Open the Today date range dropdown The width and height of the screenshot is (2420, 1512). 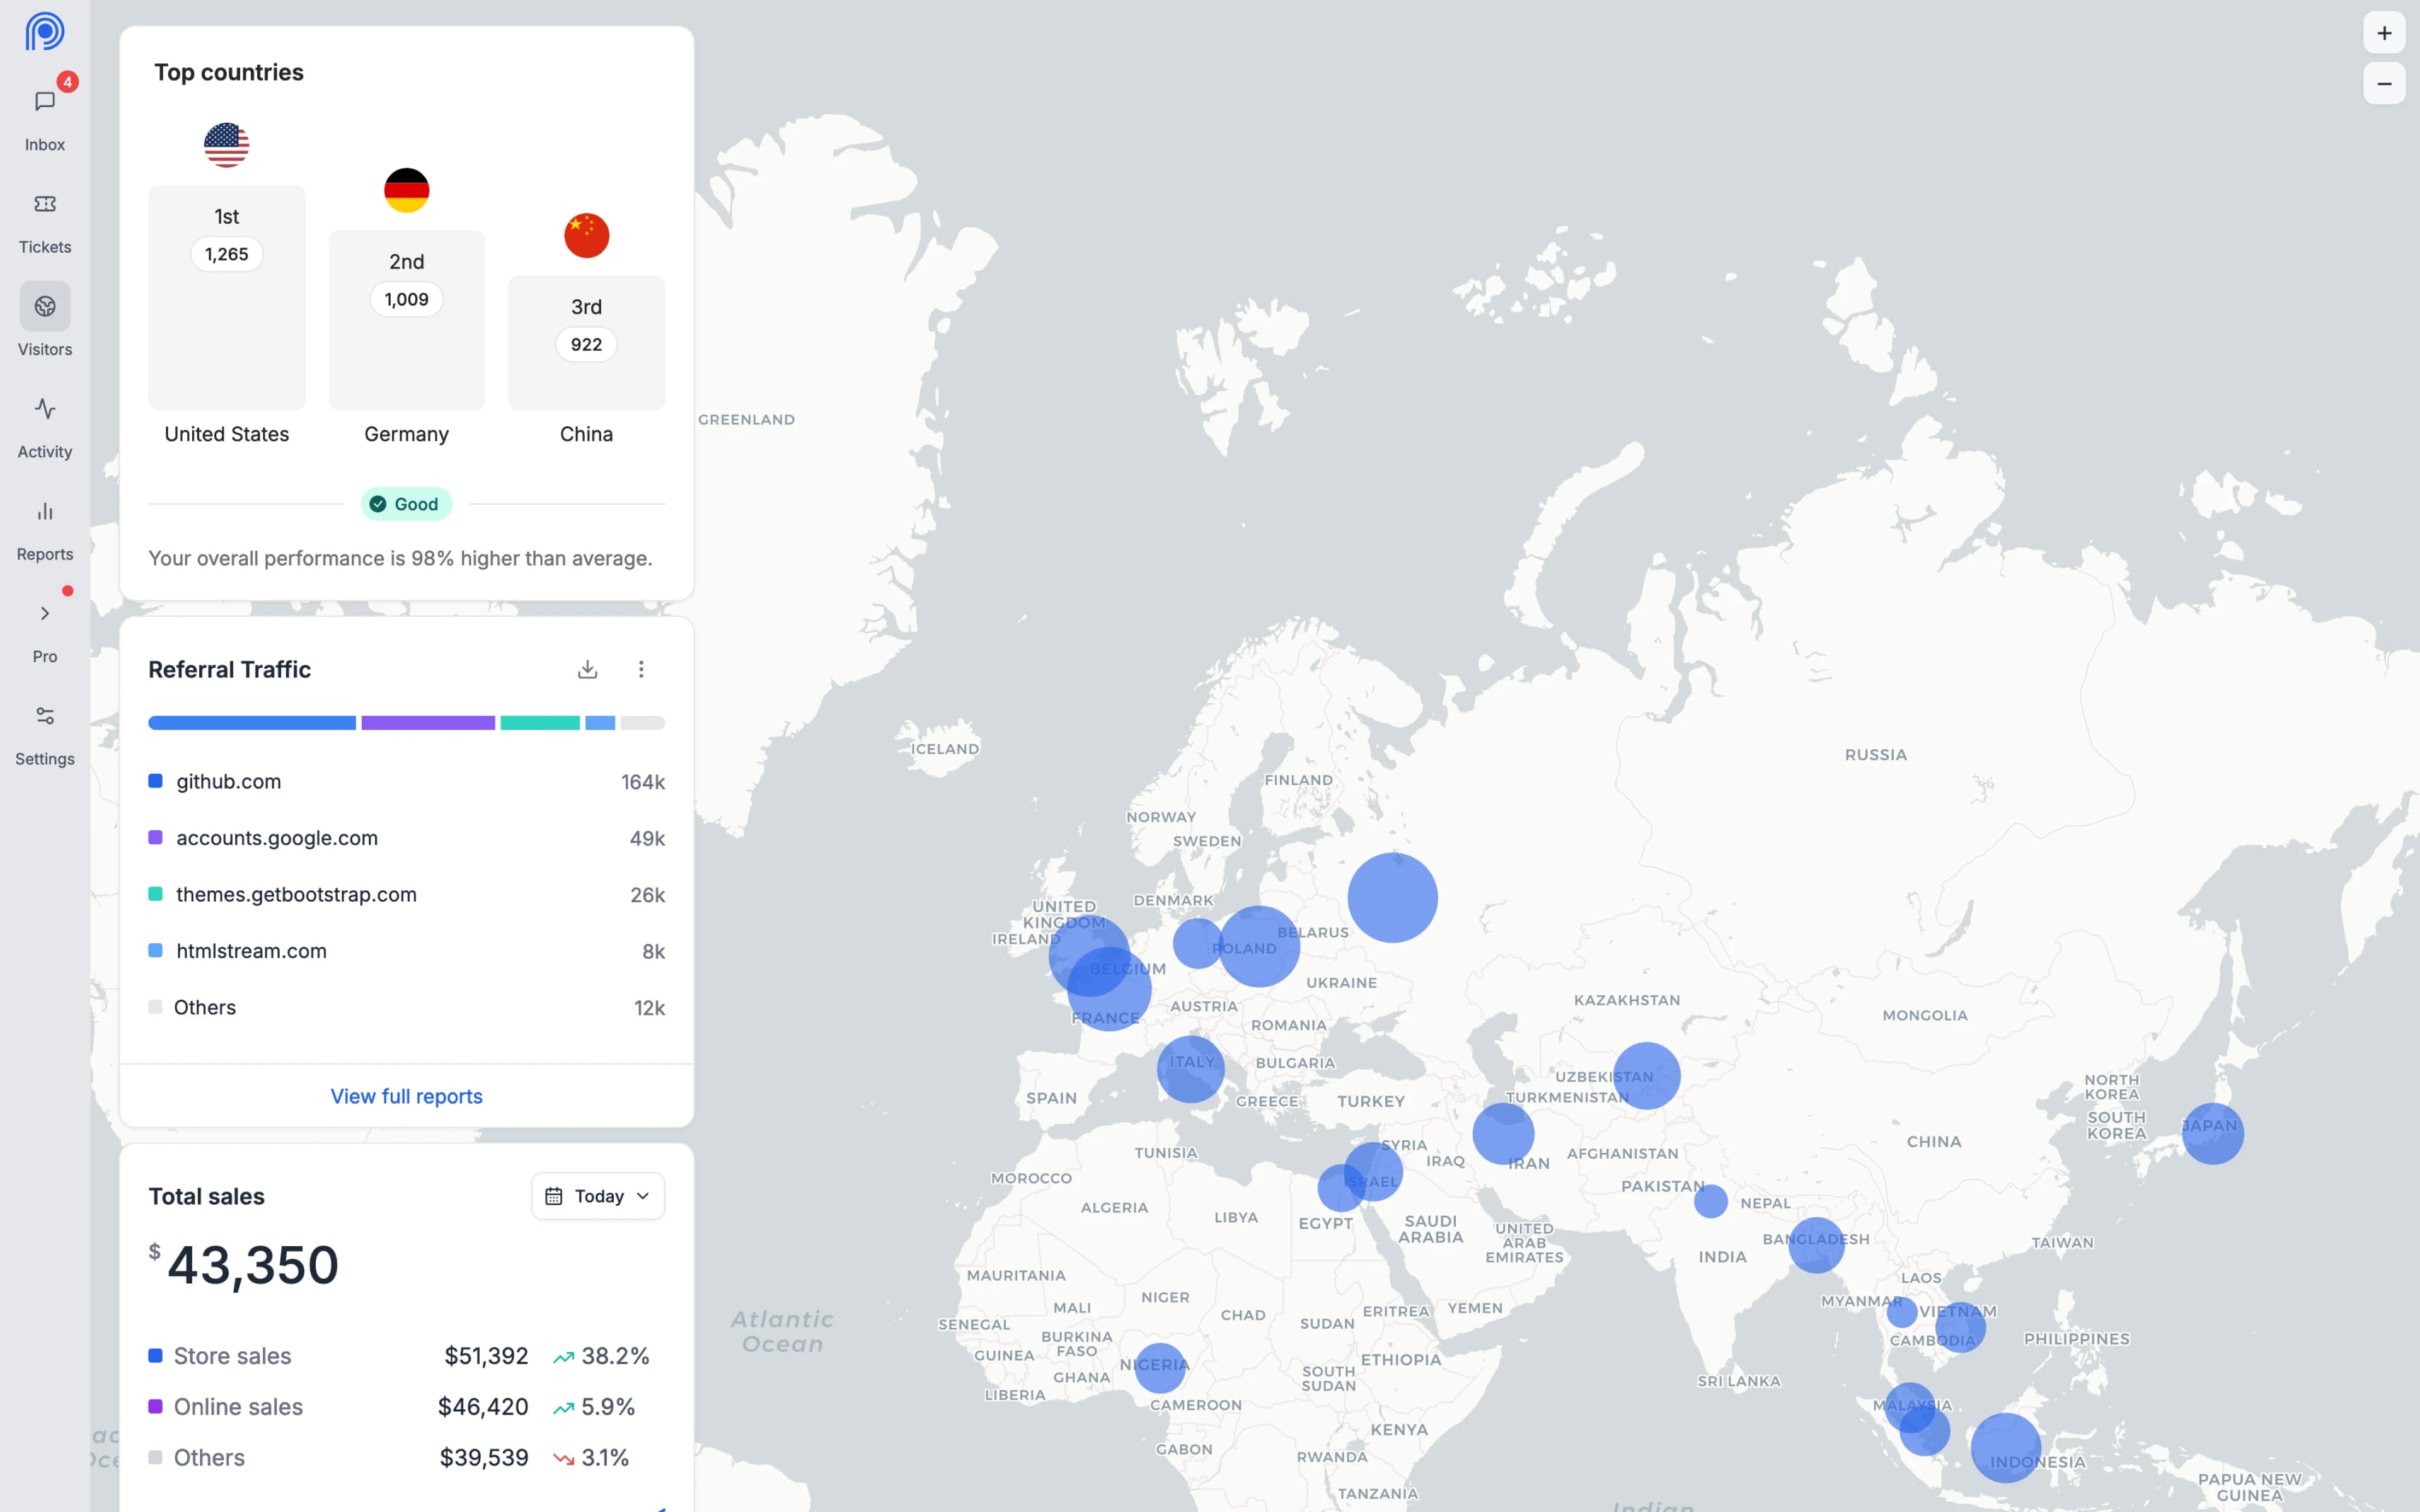598,1196
